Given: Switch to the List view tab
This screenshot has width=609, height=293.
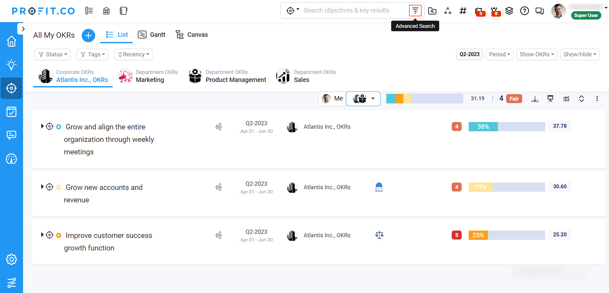Looking at the screenshot, I should [117, 35].
